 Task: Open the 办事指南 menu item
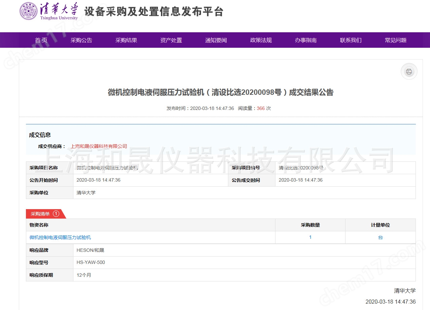[306, 40]
